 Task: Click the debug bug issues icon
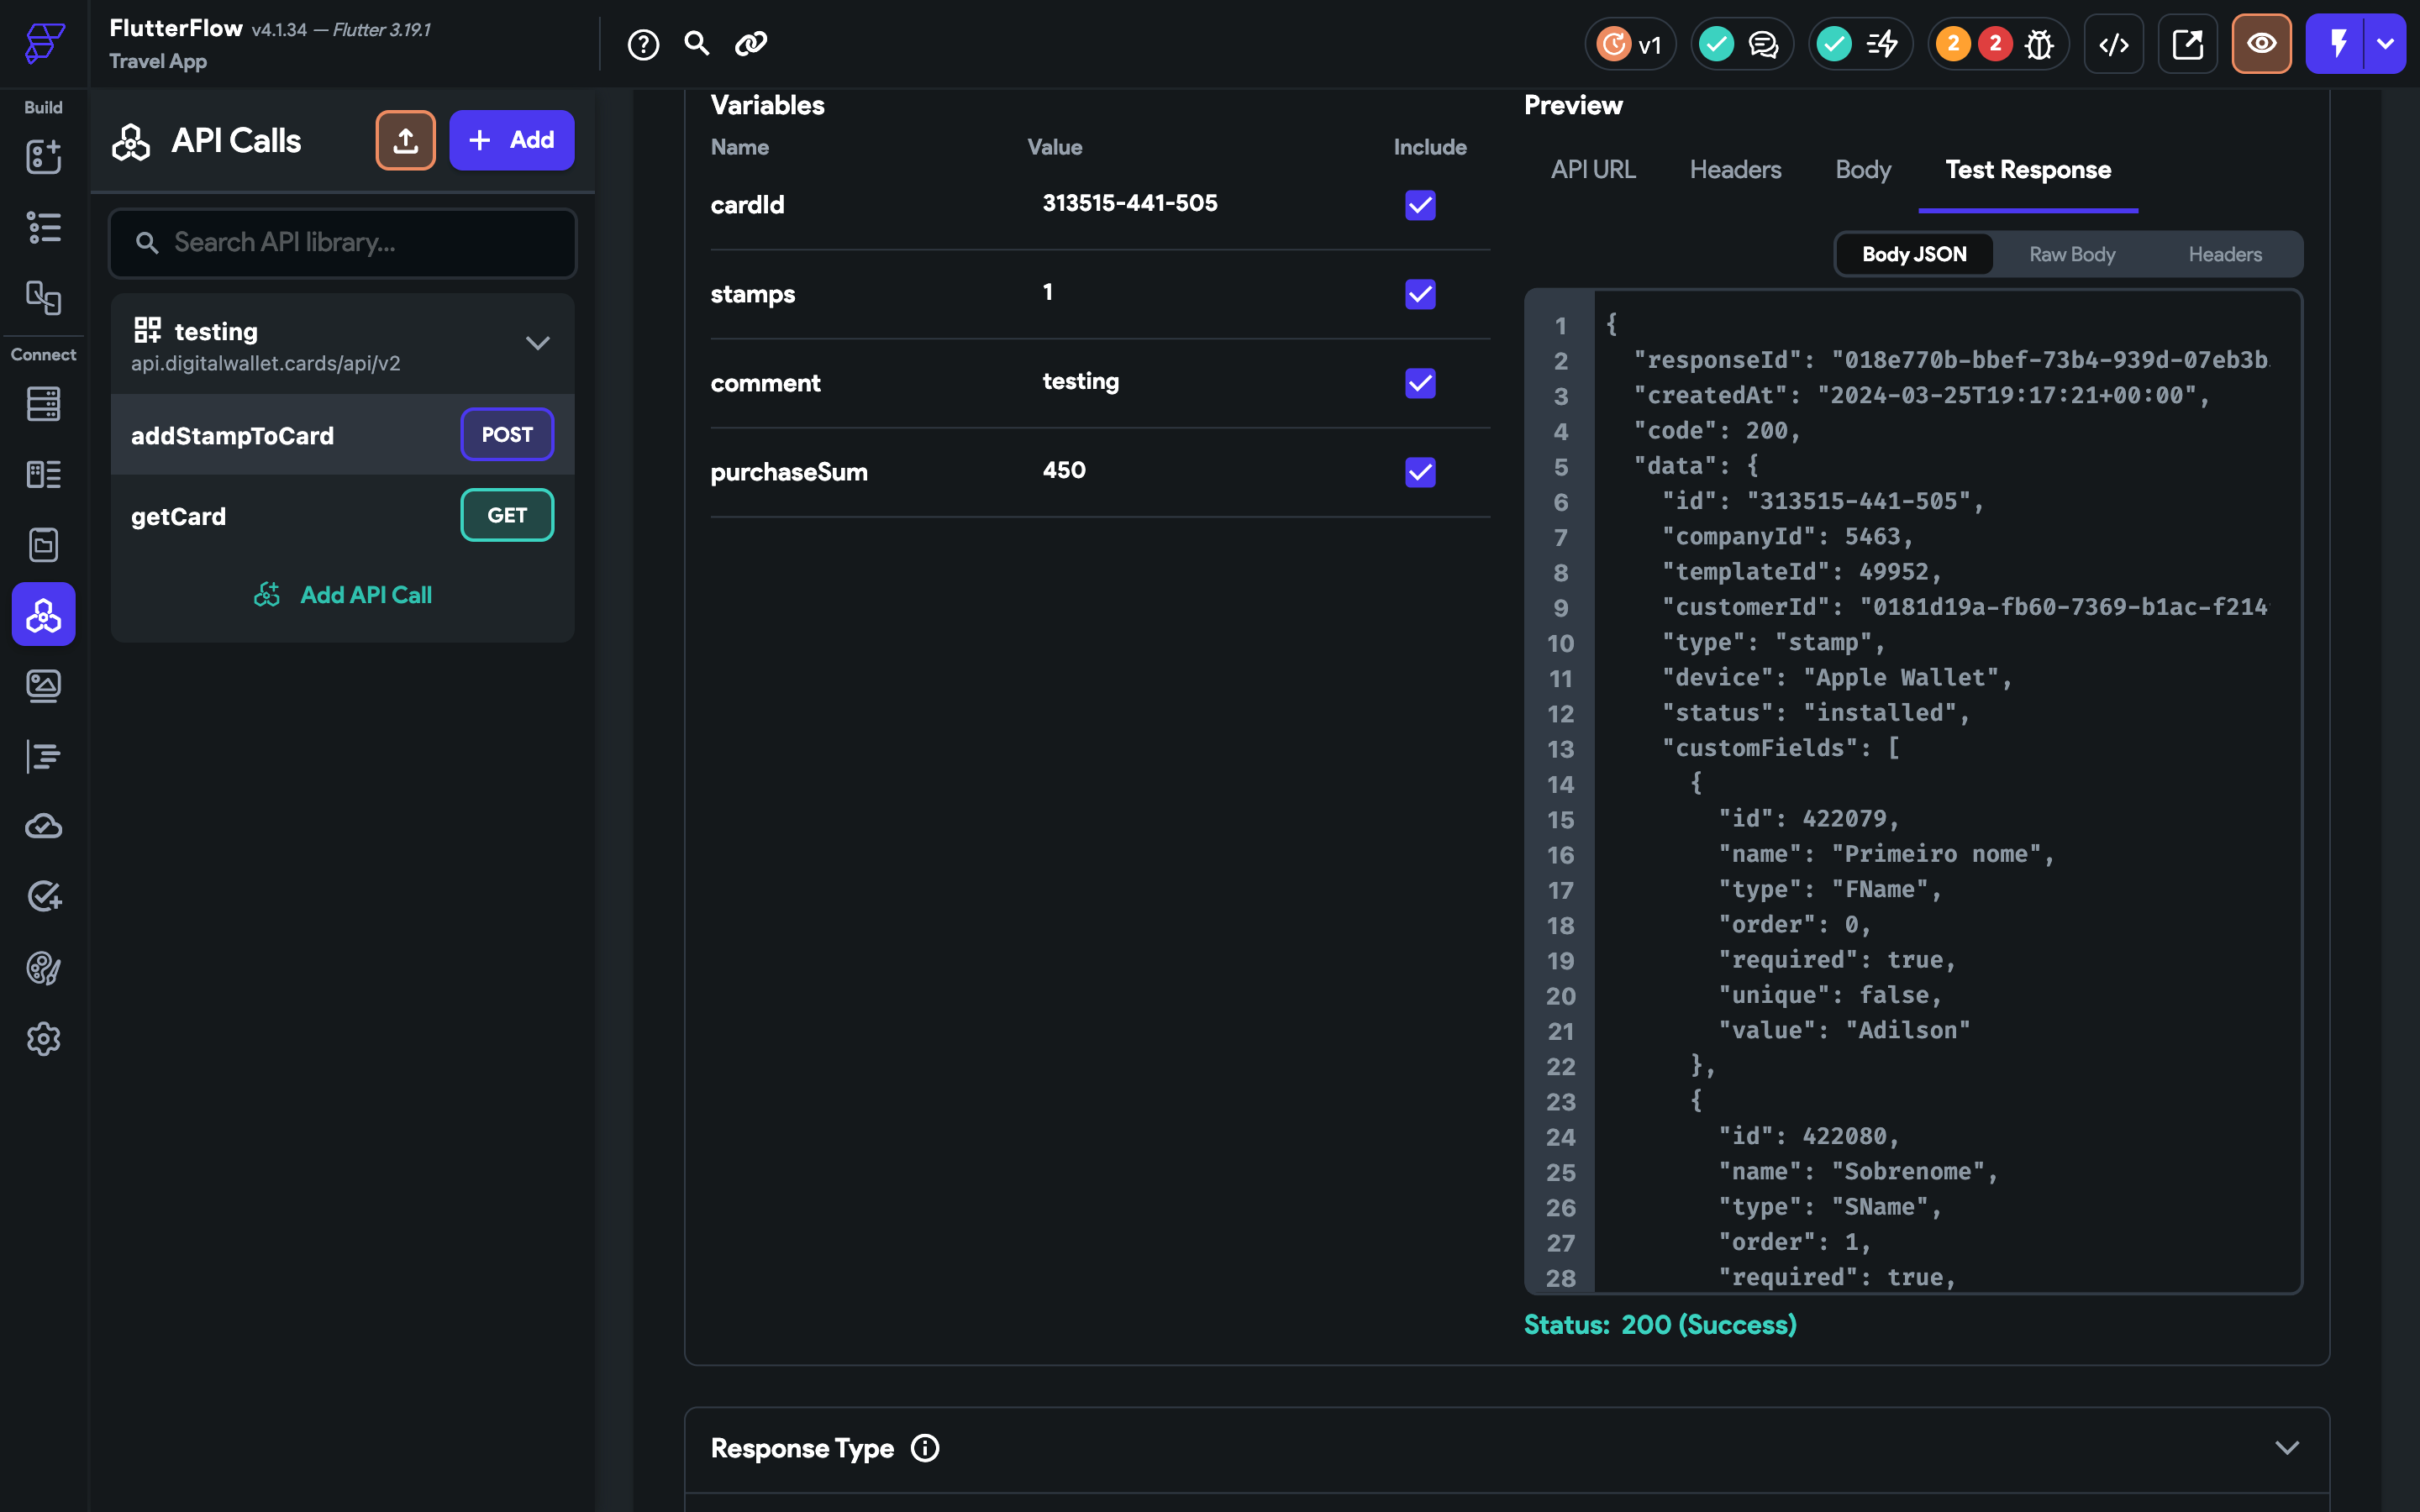click(2039, 44)
